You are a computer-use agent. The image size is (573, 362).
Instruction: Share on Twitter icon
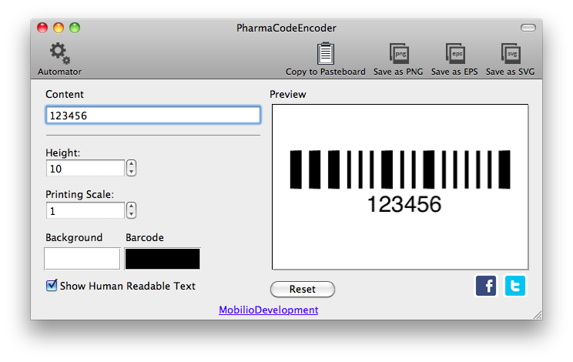coord(515,286)
